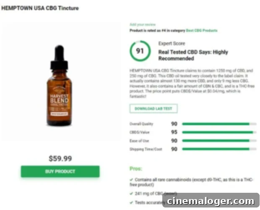
Task: Click the Overall Quality progress bar
Action: (219, 124)
